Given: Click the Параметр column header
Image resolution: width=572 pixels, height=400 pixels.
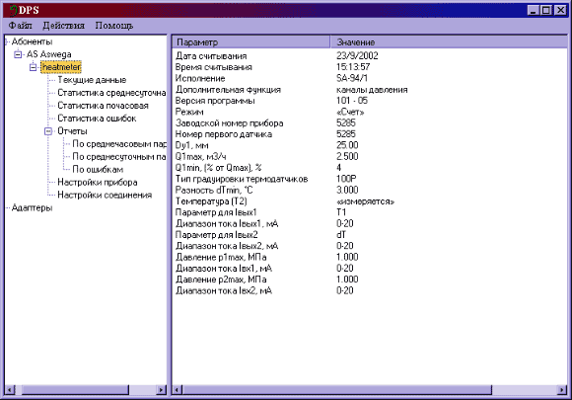Looking at the screenshot, I should (x=250, y=42).
